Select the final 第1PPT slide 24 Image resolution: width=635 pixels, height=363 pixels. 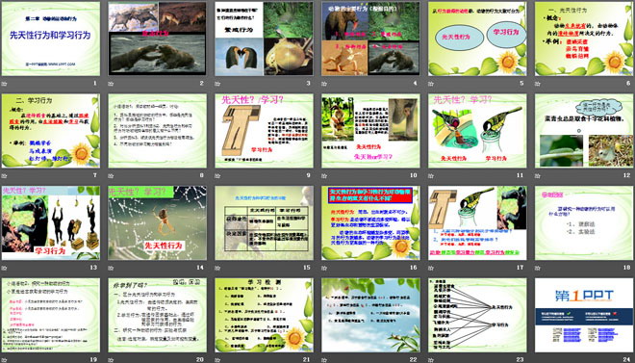click(x=584, y=315)
